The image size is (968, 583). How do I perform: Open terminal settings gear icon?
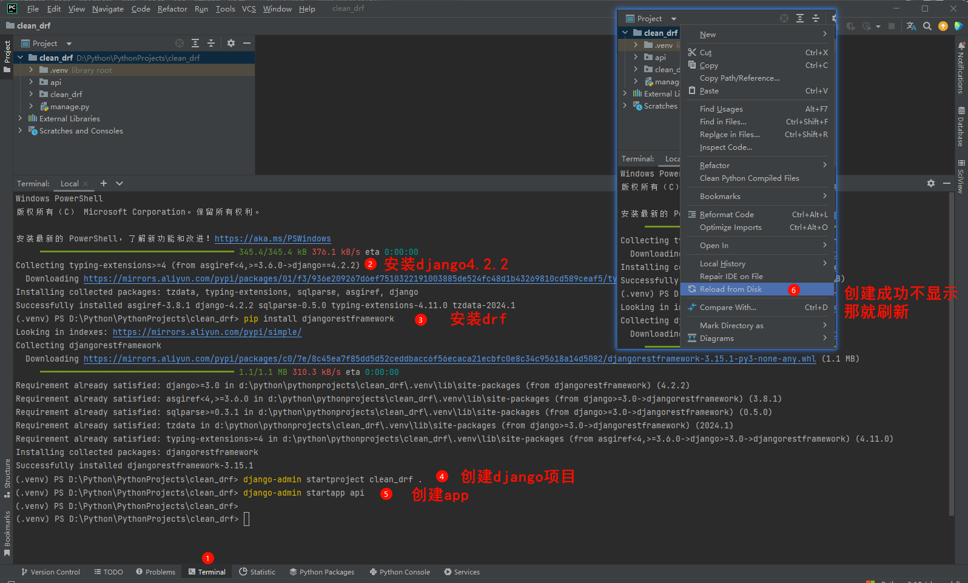[931, 183]
